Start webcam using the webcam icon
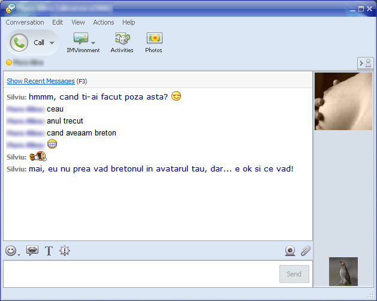The image size is (377, 301). (x=290, y=251)
